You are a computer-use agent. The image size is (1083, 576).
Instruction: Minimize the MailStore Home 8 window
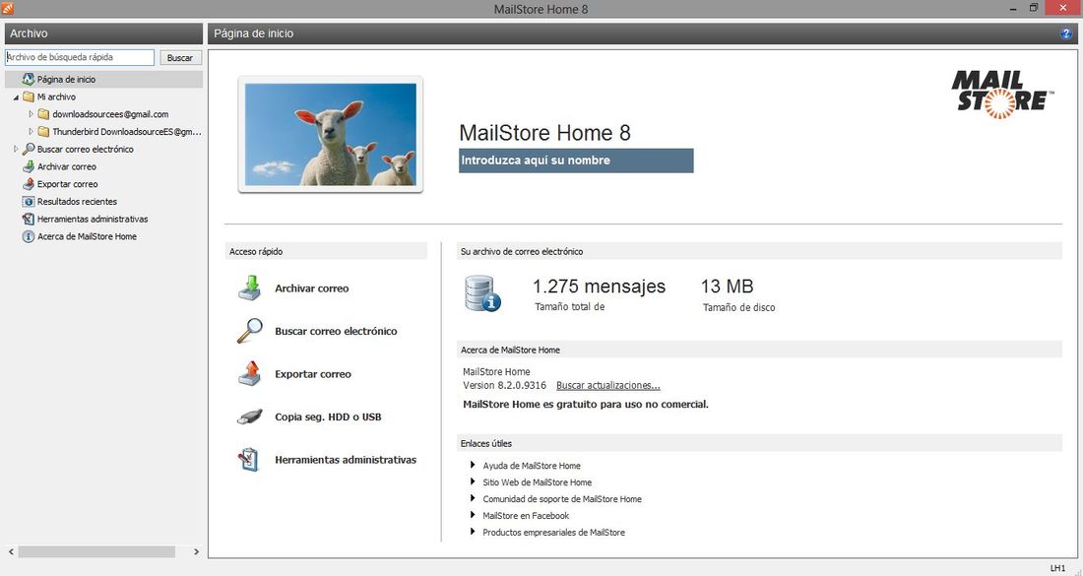point(1013,8)
